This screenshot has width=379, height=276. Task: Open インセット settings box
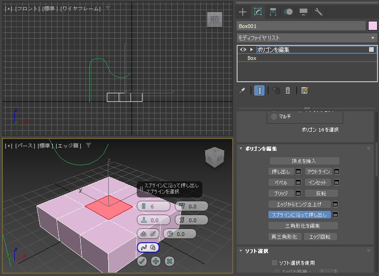(x=336, y=182)
